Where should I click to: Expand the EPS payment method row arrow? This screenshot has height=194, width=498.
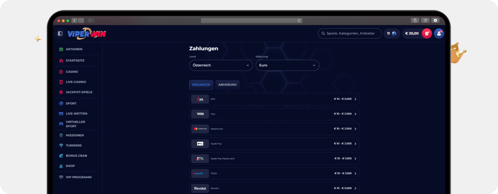tap(355, 99)
